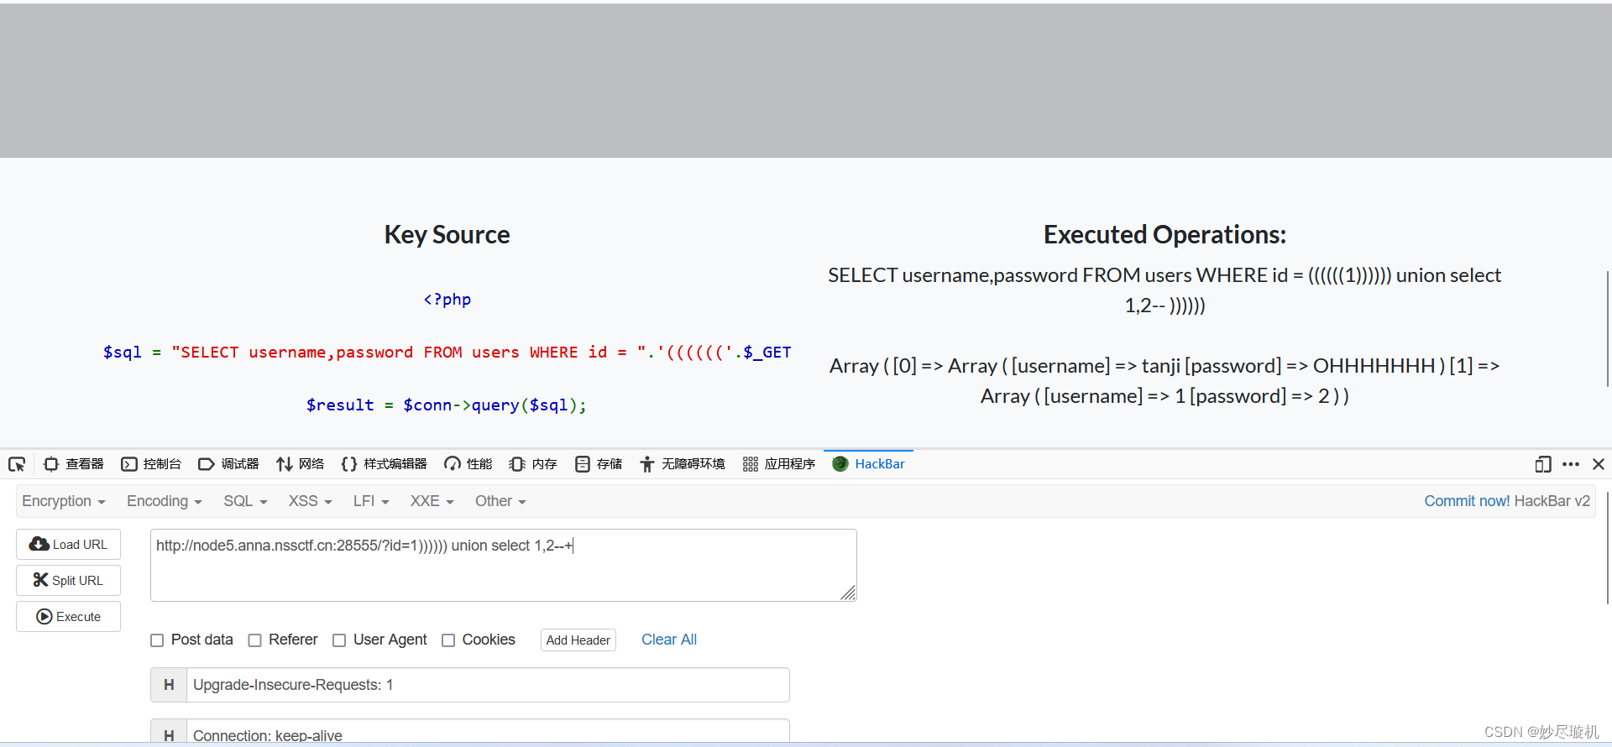The image size is (1612, 747).
Task: Expand the LFI dropdown
Action: click(371, 501)
